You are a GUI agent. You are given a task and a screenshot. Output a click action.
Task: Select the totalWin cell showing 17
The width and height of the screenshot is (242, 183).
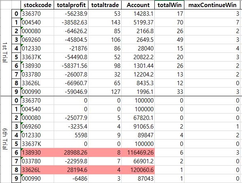coord(169,14)
